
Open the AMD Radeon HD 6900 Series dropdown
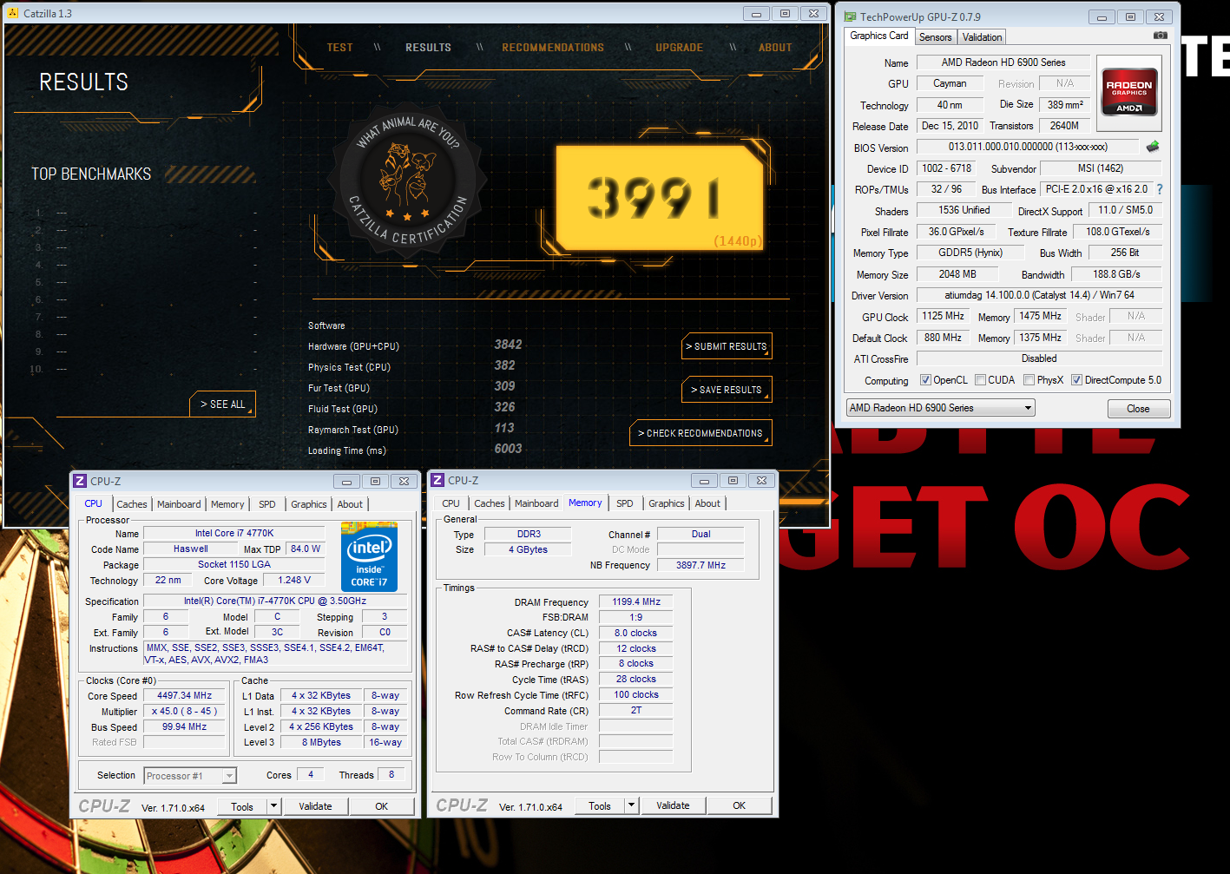tap(941, 408)
